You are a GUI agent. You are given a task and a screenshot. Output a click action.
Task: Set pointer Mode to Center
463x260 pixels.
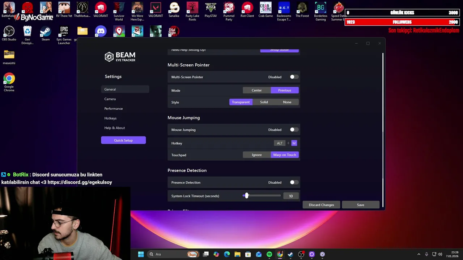pos(256,90)
